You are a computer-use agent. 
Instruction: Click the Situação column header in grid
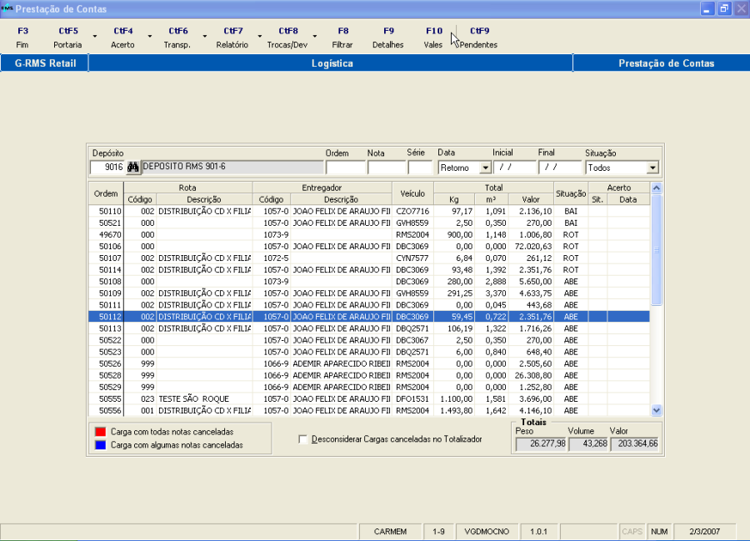[571, 193]
